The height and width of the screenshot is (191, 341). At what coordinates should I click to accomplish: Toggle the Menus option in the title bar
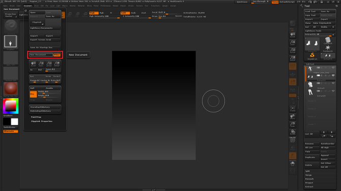(275, 2)
